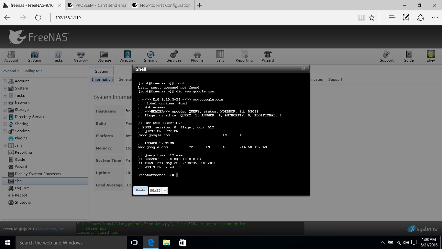Select Reporting in the sidebar tree
The image size is (442, 249).
tap(23, 152)
